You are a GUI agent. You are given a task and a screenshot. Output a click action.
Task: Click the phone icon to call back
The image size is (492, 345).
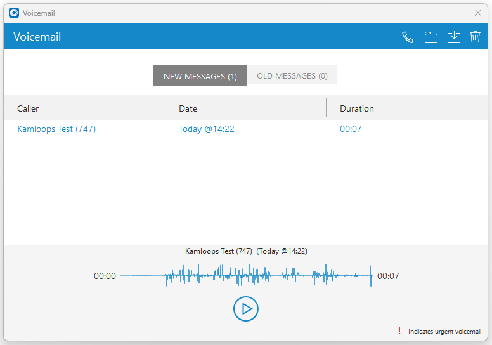pyautogui.click(x=408, y=37)
